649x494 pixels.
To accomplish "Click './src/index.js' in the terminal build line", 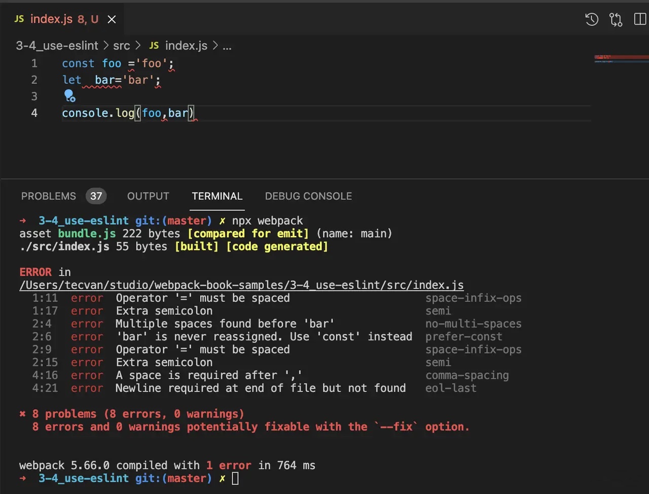I will (64, 246).
